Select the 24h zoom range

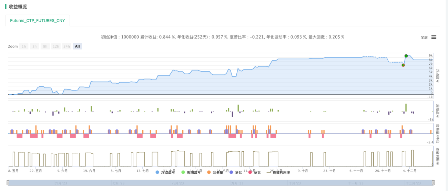(x=67, y=46)
